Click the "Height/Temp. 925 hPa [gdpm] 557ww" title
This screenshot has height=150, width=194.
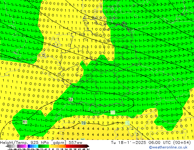pyautogui.click(x=41, y=143)
